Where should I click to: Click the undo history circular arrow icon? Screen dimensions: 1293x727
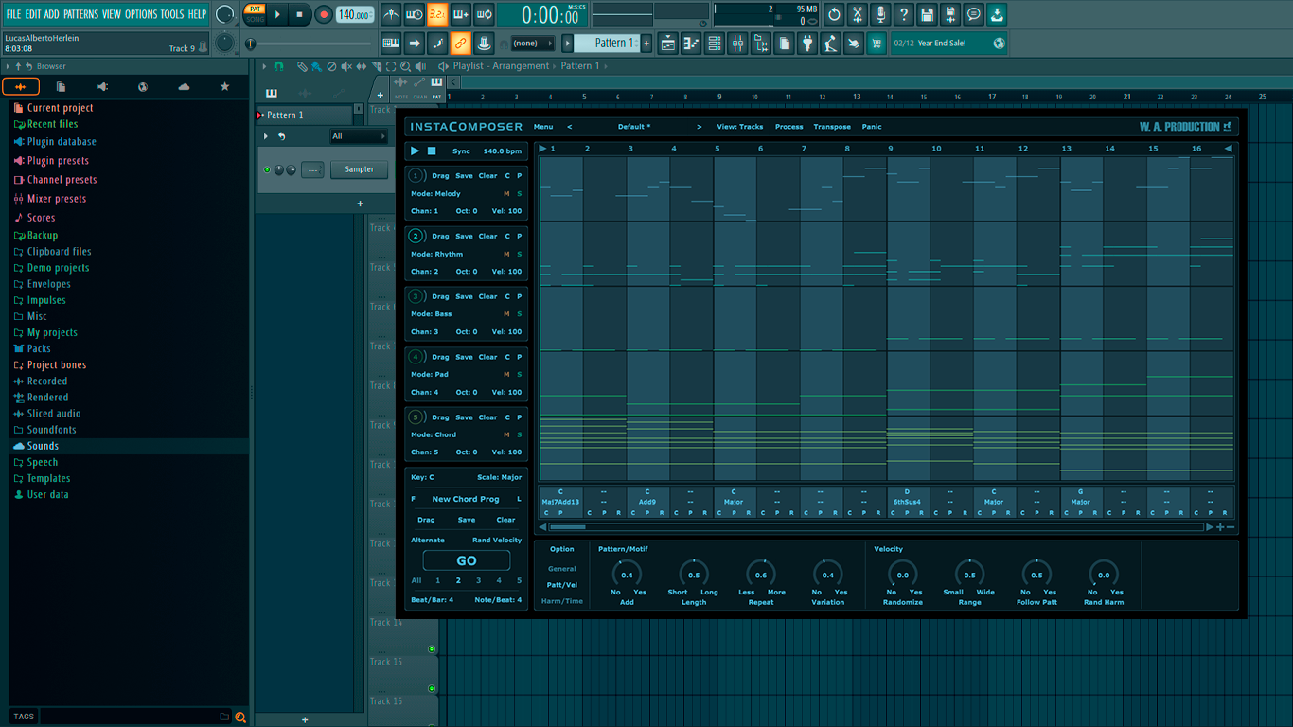[x=834, y=14]
